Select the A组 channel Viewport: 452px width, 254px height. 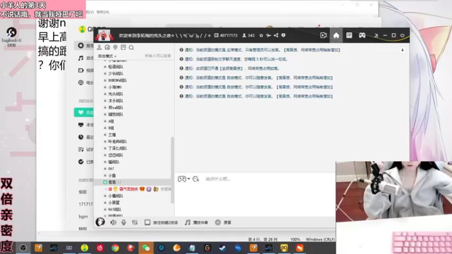click(111, 121)
